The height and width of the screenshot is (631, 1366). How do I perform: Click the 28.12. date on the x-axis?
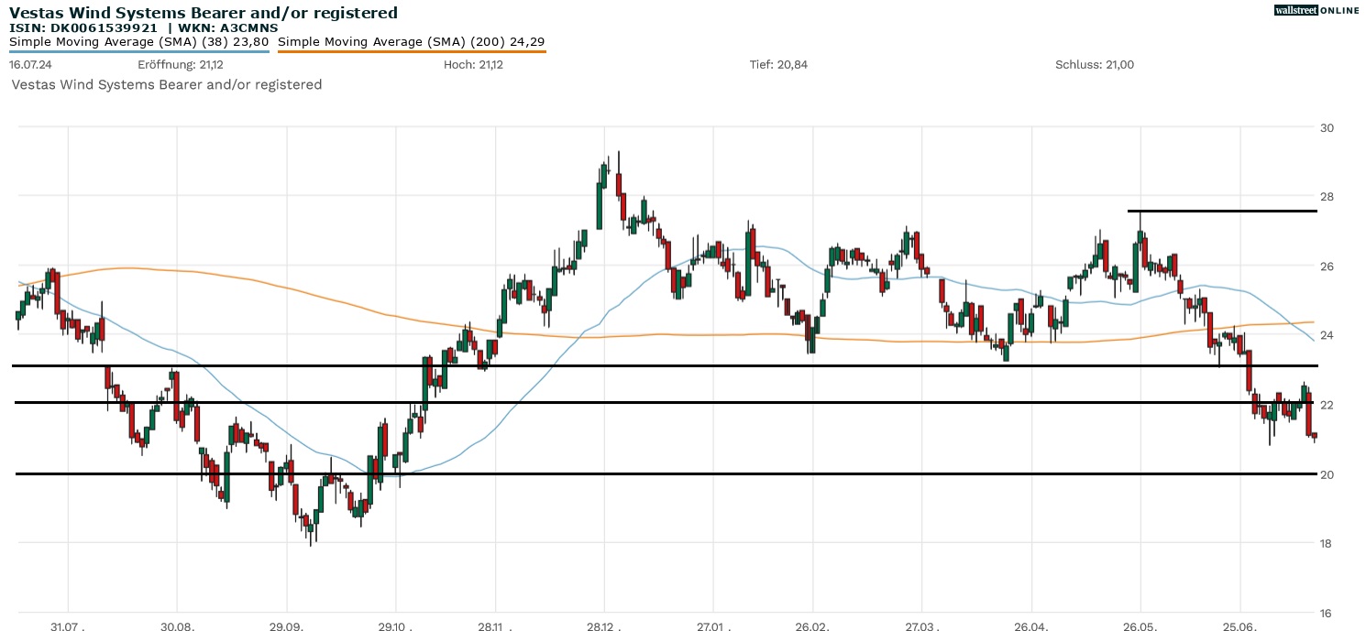[x=604, y=624]
